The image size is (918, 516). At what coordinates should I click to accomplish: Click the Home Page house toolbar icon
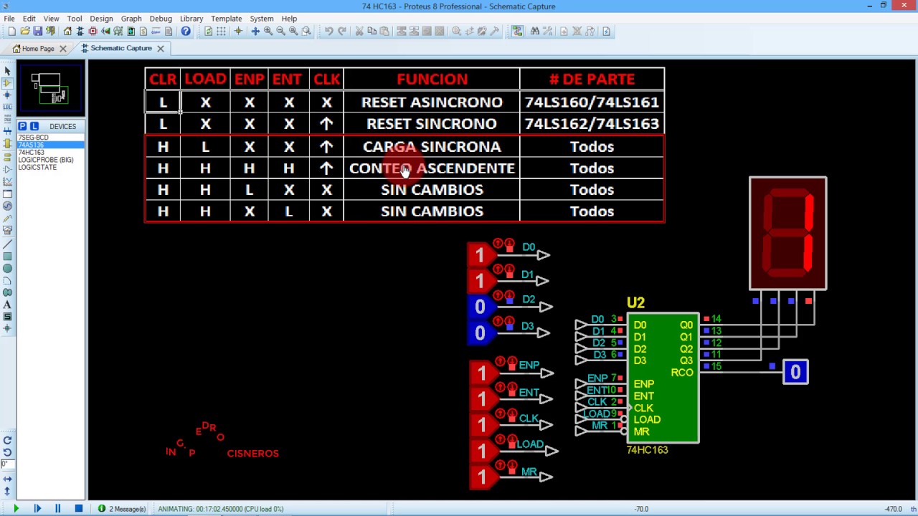point(67,32)
